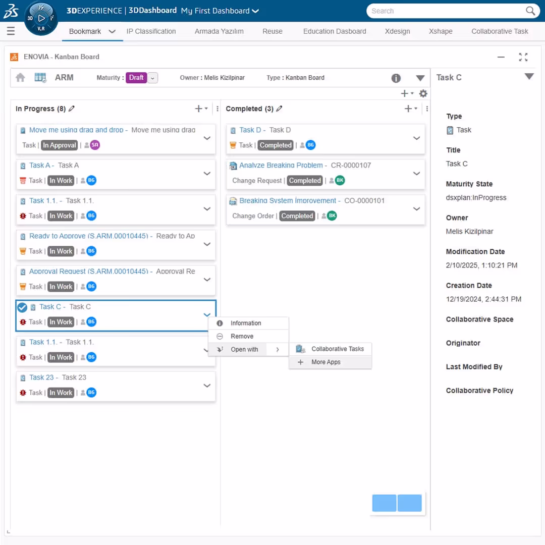545x545 pixels.
Task: Click BK avatar on Analyze Braking Problem
Action: pos(340,180)
